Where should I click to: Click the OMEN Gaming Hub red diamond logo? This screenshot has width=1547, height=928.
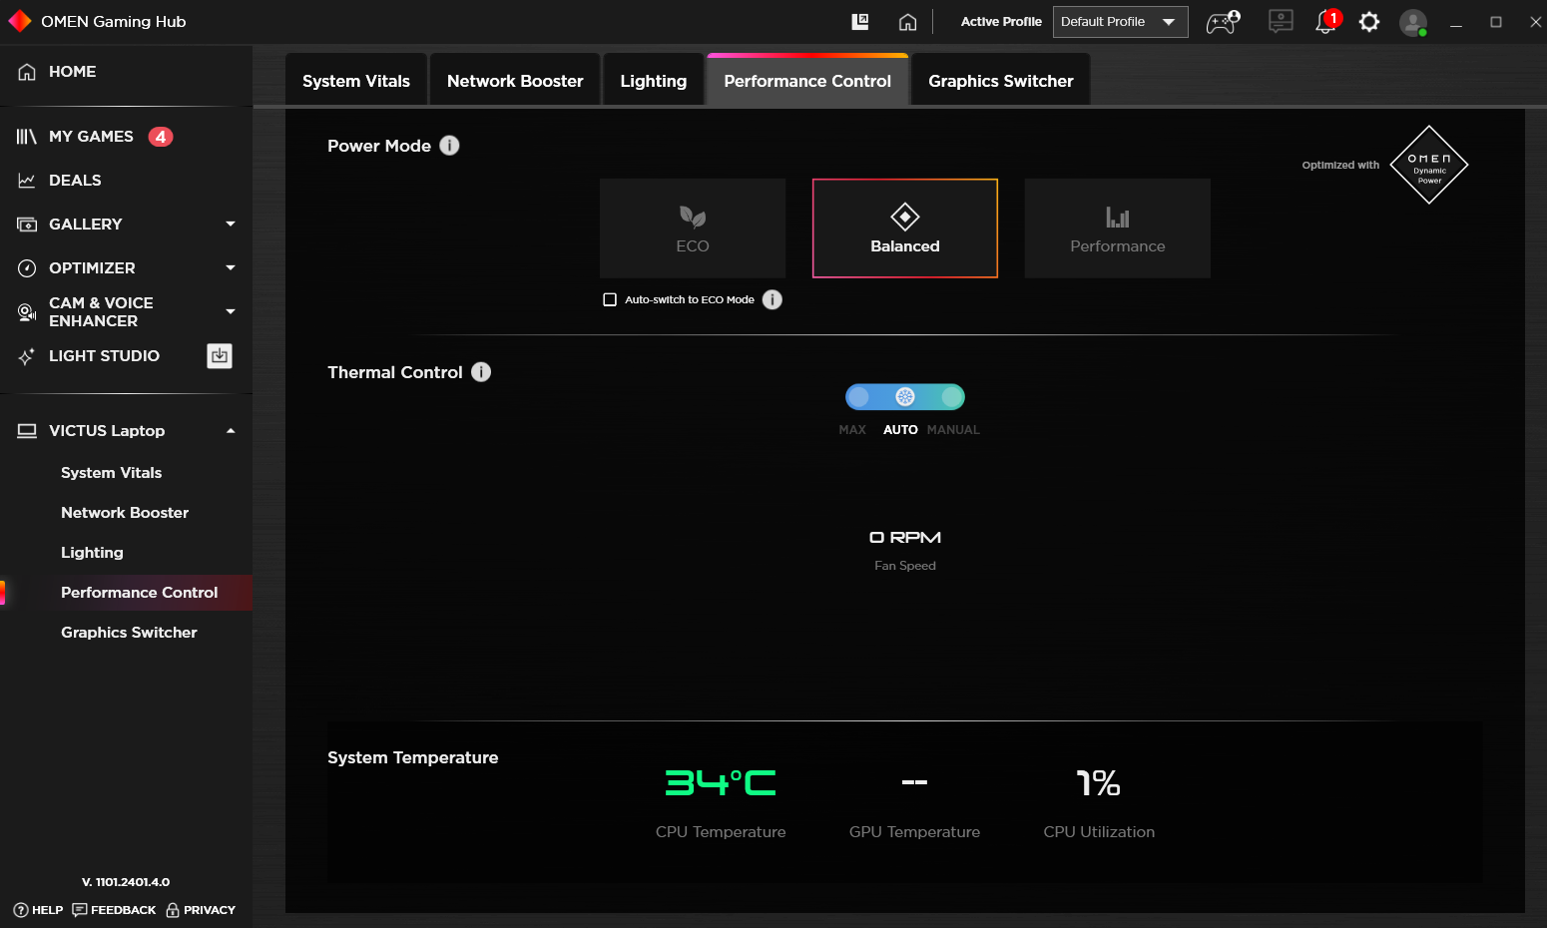click(x=20, y=21)
